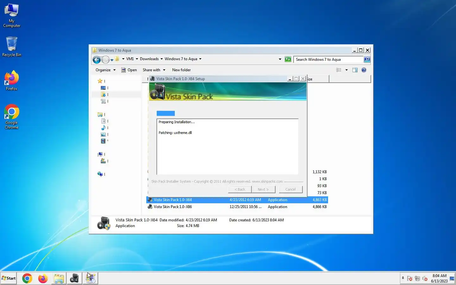
Task: Click the 73 KB size cell
Action: [x=322, y=193]
